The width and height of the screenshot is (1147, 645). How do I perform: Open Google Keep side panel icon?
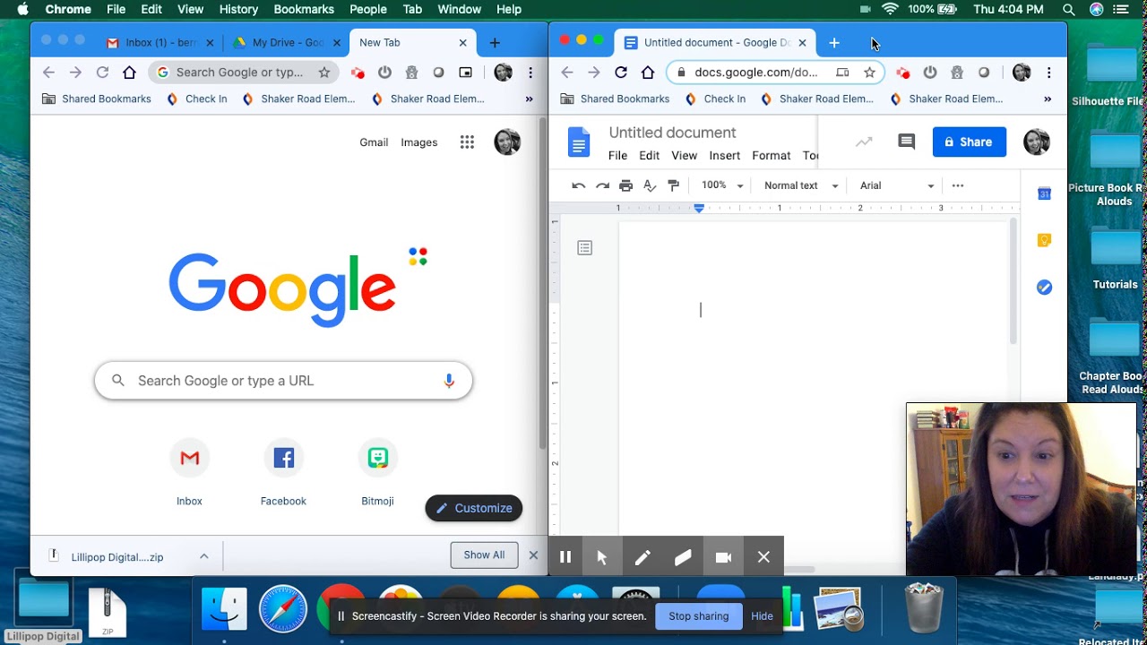[x=1044, y=240]
